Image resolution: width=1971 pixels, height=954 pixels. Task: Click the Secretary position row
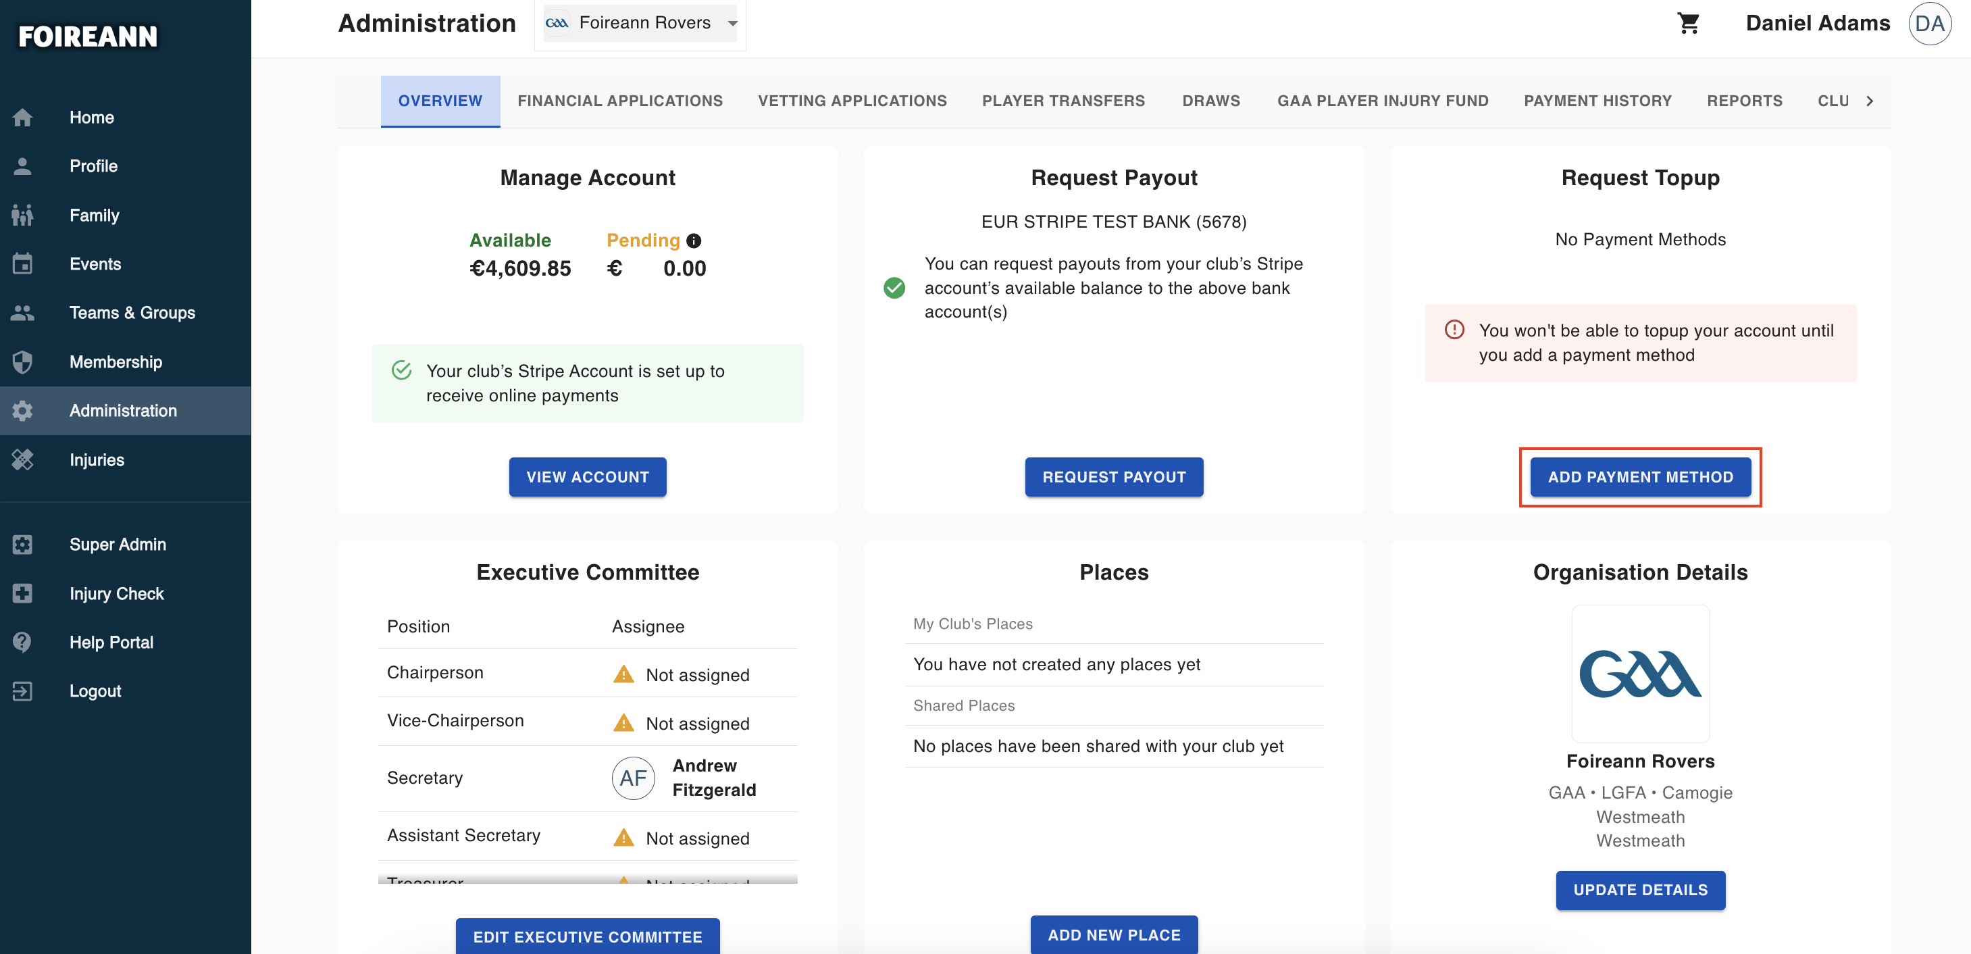[x=588, y=778]
